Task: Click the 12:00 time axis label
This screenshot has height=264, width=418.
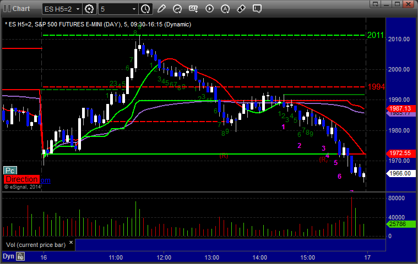Action: tap(164, 257)
